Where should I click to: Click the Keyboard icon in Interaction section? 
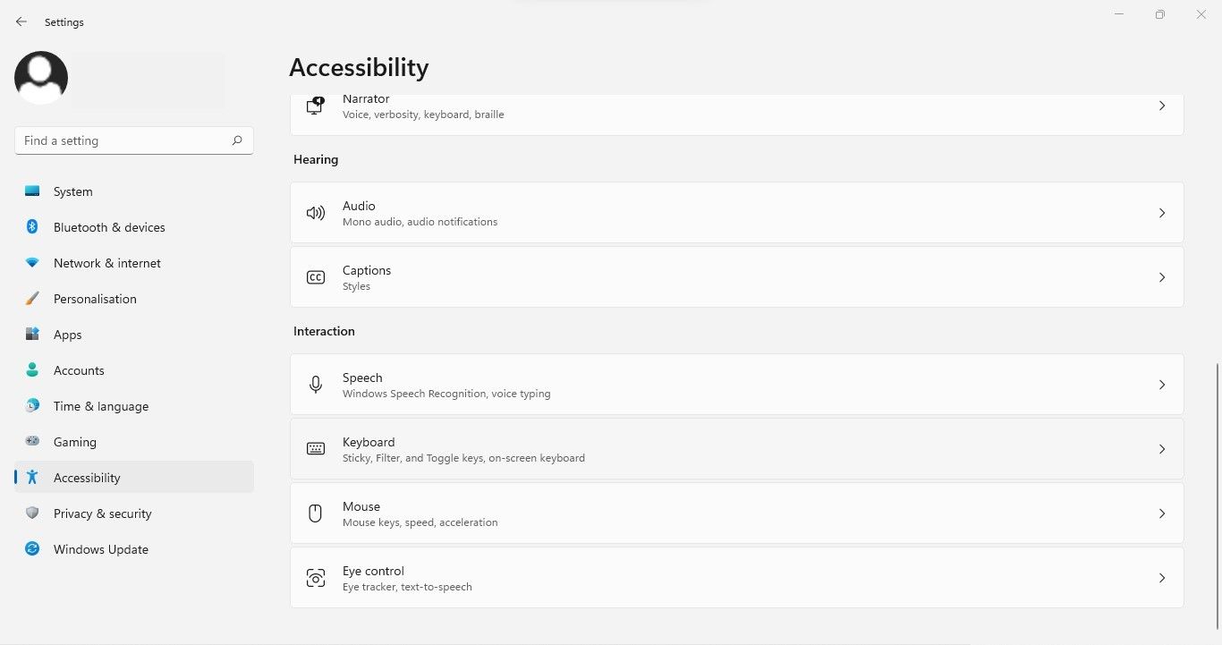315,449
